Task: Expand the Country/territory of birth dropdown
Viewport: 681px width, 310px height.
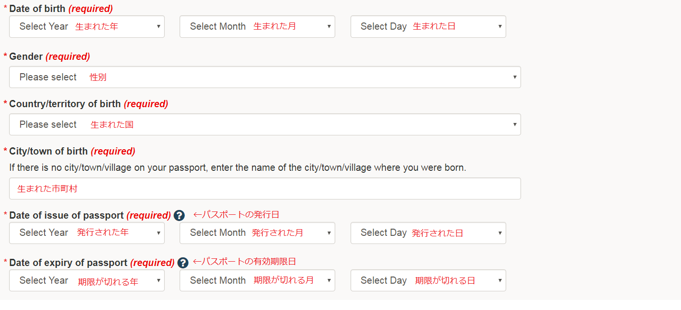Action: click(x=265, y=124)
